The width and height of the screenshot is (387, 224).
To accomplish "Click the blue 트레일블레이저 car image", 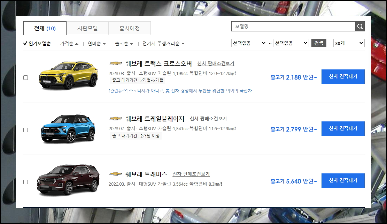I will coord(68,128).
